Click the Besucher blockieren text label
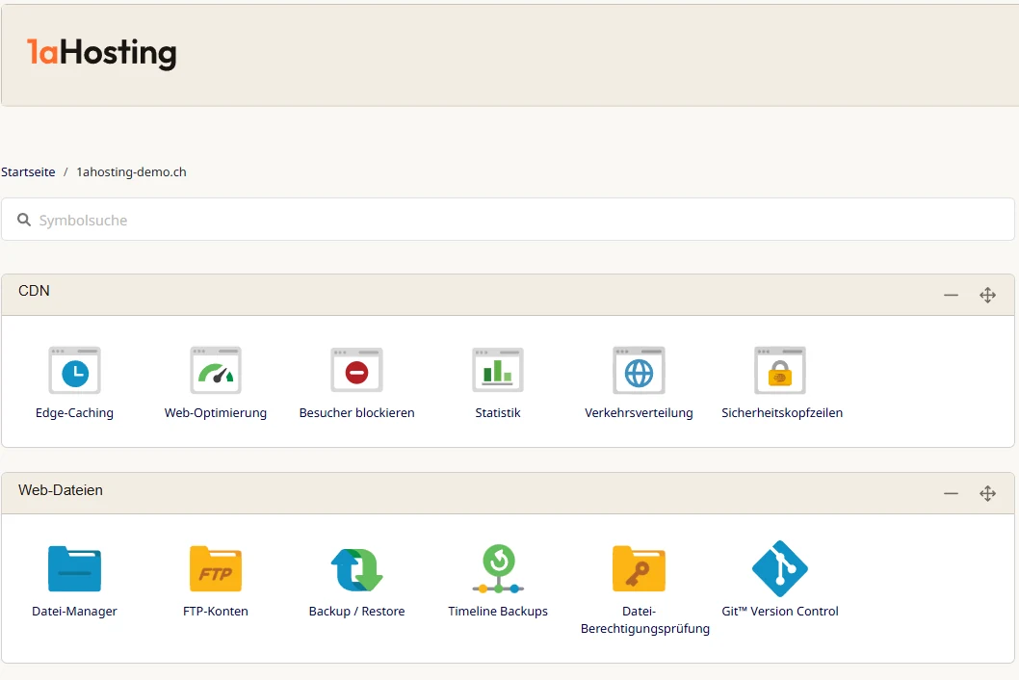Image resolution: width=1019 pixels, height=680 pixels. [x=356, y=413]
